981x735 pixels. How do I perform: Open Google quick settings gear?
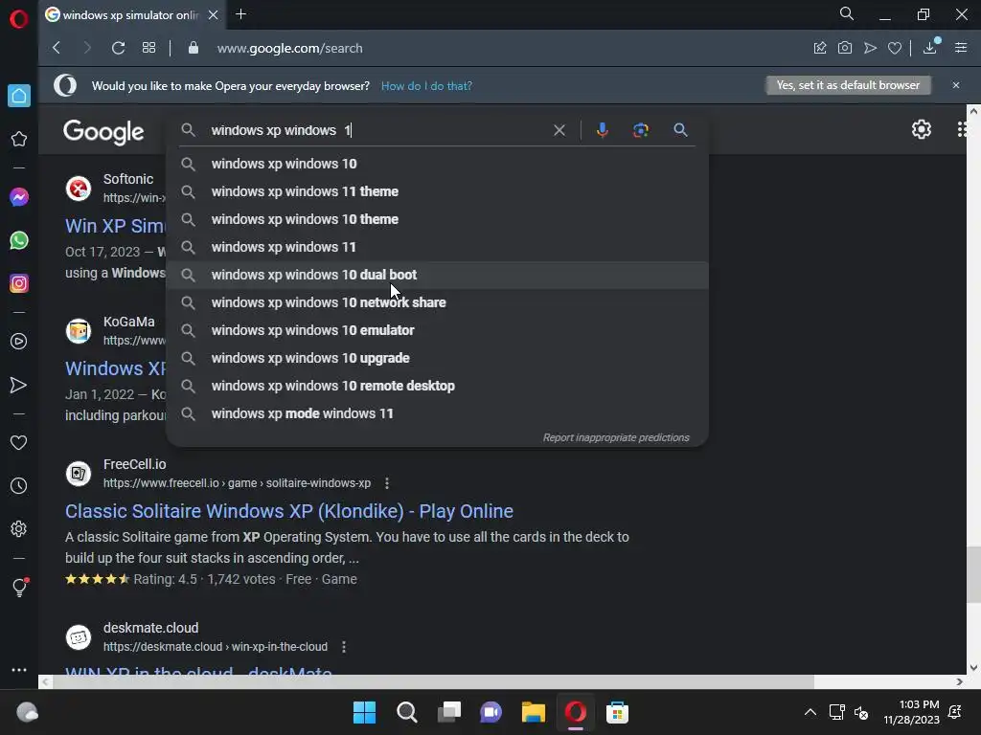click(921, 129)
